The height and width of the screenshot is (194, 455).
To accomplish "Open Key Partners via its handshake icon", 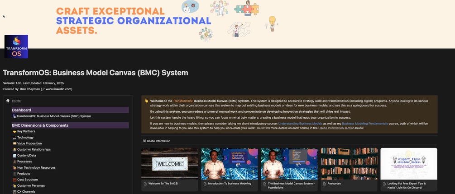I will [x=14, y=131].
